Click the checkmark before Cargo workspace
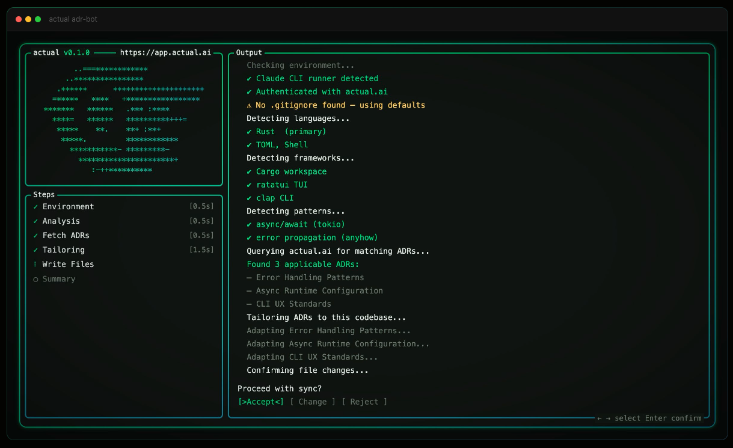The width and height of the screenshot is (733, 448). coord(249,171)
